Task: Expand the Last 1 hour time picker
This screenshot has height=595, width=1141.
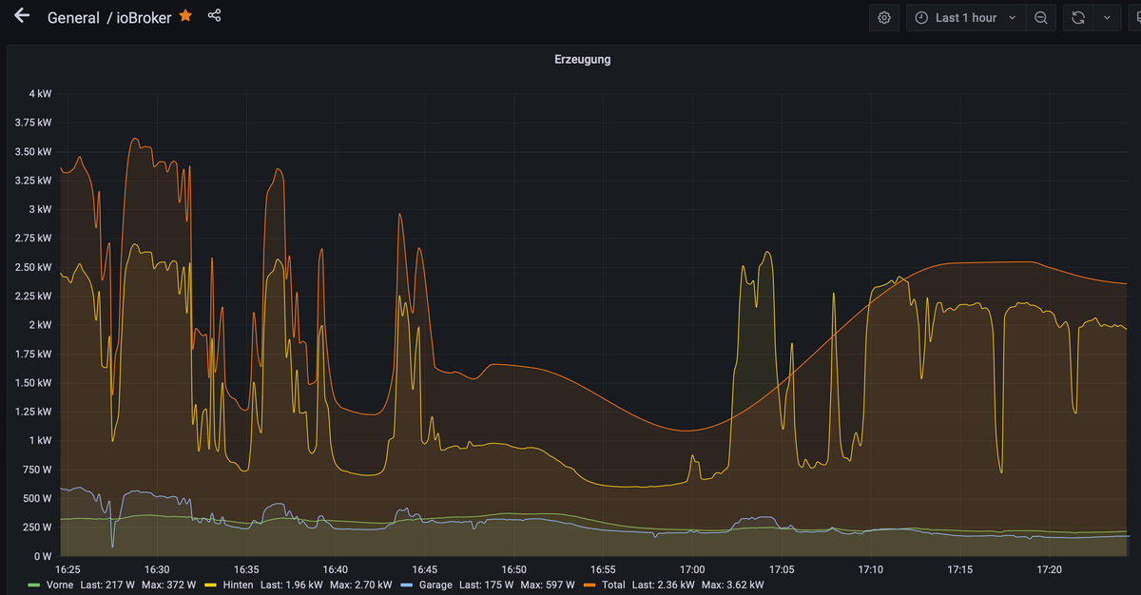Action: pos(966,18)
